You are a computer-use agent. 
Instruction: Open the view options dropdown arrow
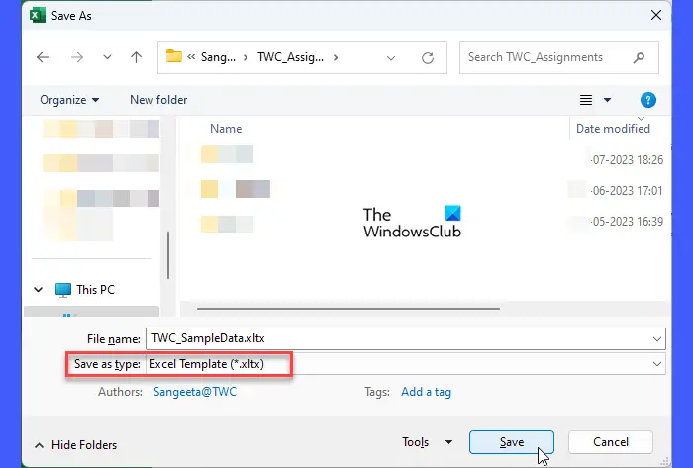tap(608, 100)
